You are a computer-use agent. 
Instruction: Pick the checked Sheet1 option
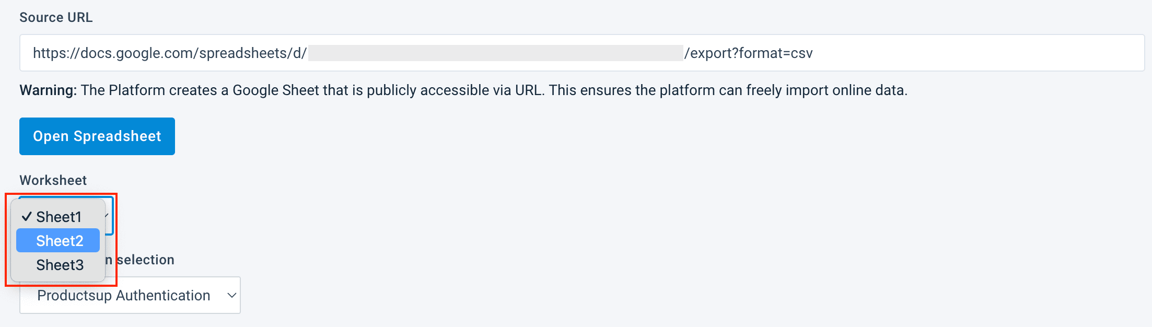coord(59,217)
